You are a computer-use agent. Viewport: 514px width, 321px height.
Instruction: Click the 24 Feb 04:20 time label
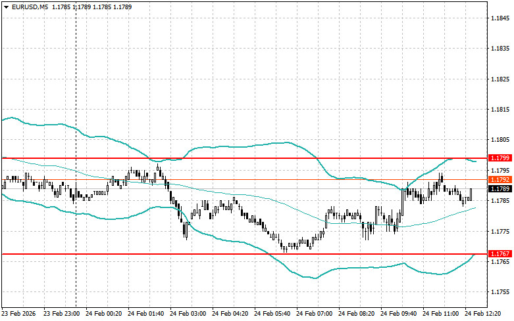point(230,314)
